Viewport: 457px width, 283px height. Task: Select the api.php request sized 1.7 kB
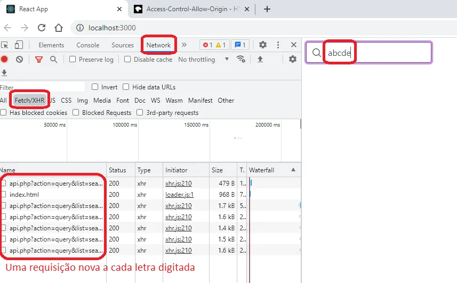tap(150, 206)
